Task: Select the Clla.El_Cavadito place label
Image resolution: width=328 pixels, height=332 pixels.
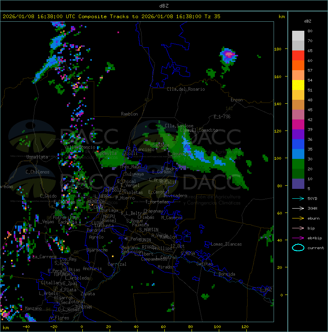Action: (199, 130)
